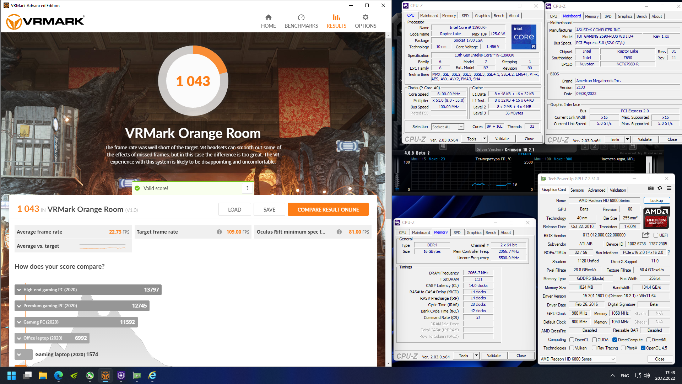Click the Target frame rate info icon

219,232
